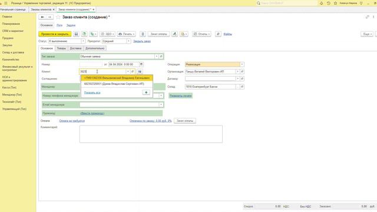Image resolution: width=377 pixels, height=212 pixels.
Task: Open the Печать print dropdown
Action: (127, 34)
